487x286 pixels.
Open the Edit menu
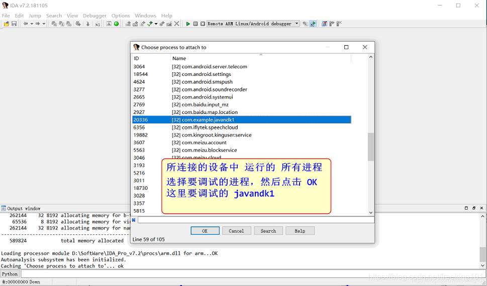19,16
